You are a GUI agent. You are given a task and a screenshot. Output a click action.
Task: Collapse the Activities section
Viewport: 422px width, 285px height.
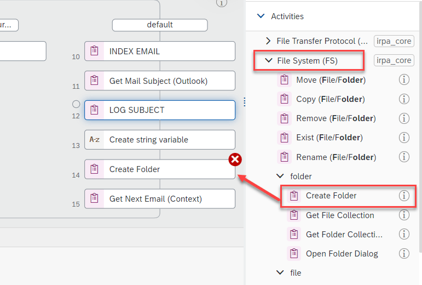click(x=261, y=16)
